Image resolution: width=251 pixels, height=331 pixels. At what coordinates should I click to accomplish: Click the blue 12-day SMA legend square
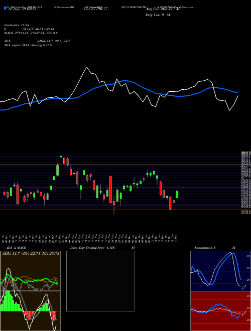coord(6,8)
